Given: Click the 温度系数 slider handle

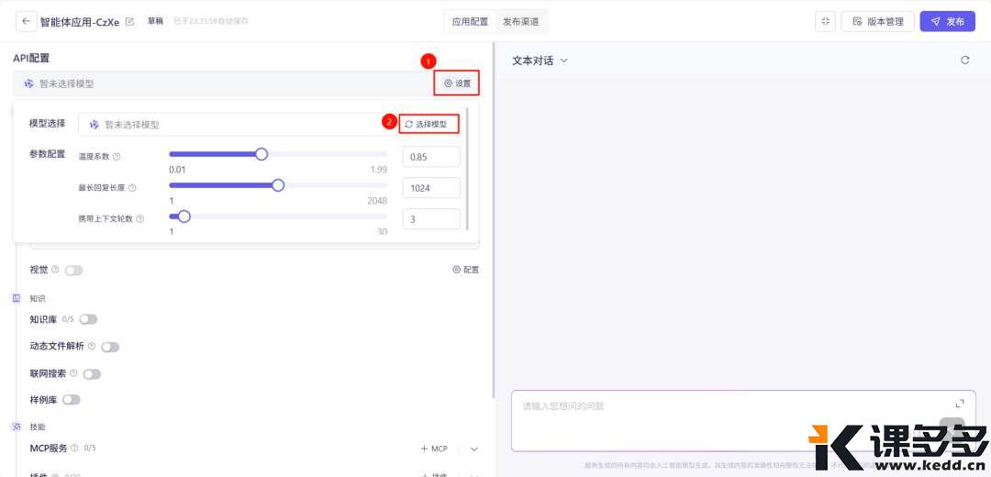Looking at the screenshot, I should pyautogui.click(x=262, y=154).
